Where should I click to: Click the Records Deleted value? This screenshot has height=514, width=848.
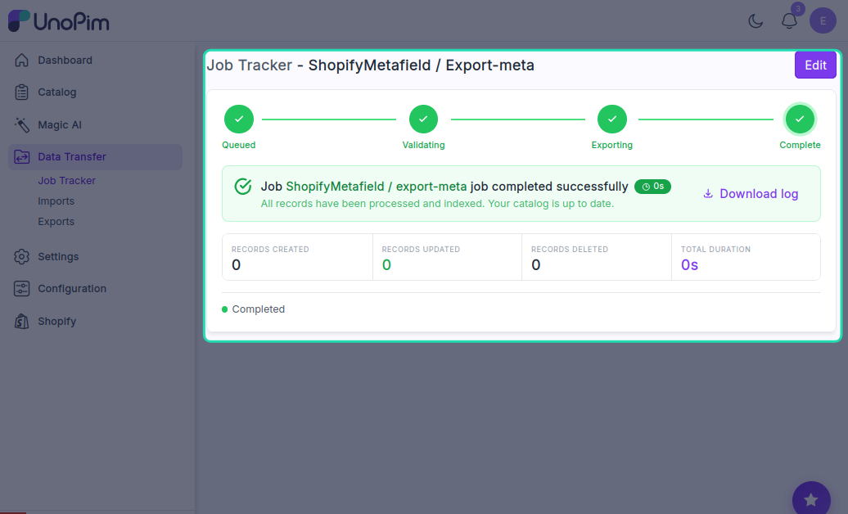536,265
